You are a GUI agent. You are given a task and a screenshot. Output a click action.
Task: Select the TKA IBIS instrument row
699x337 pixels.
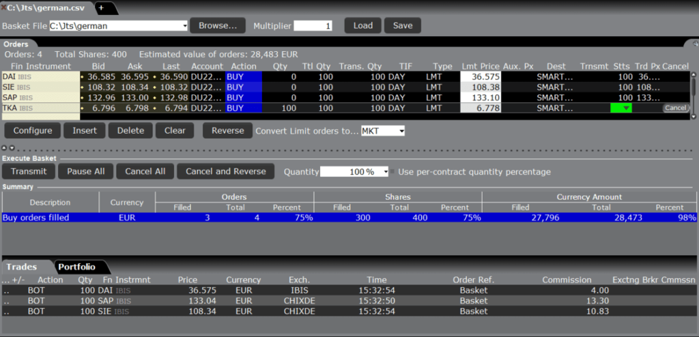click(41, 108)
